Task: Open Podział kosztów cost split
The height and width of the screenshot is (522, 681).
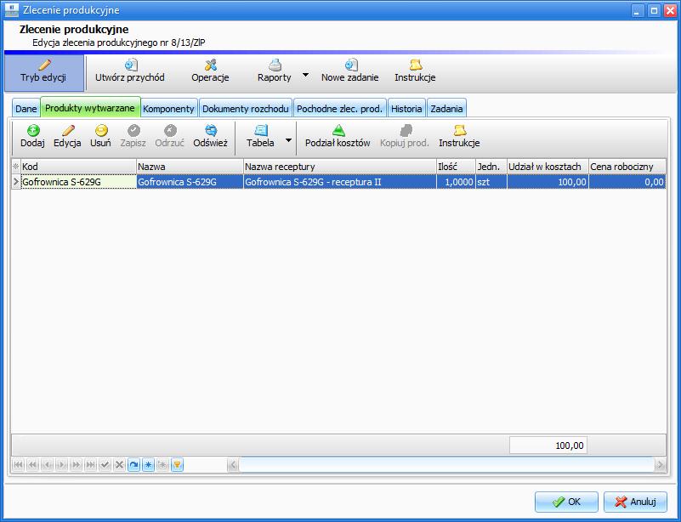Action: [338, 137]
